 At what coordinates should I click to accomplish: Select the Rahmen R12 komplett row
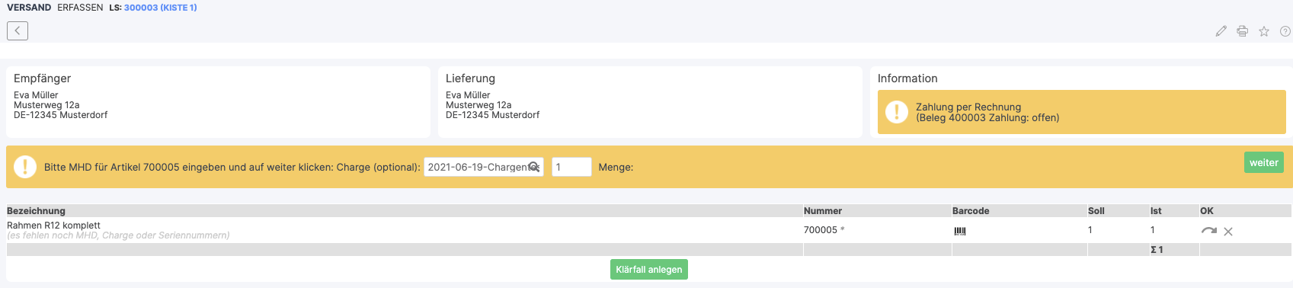(x=646, y=230)
